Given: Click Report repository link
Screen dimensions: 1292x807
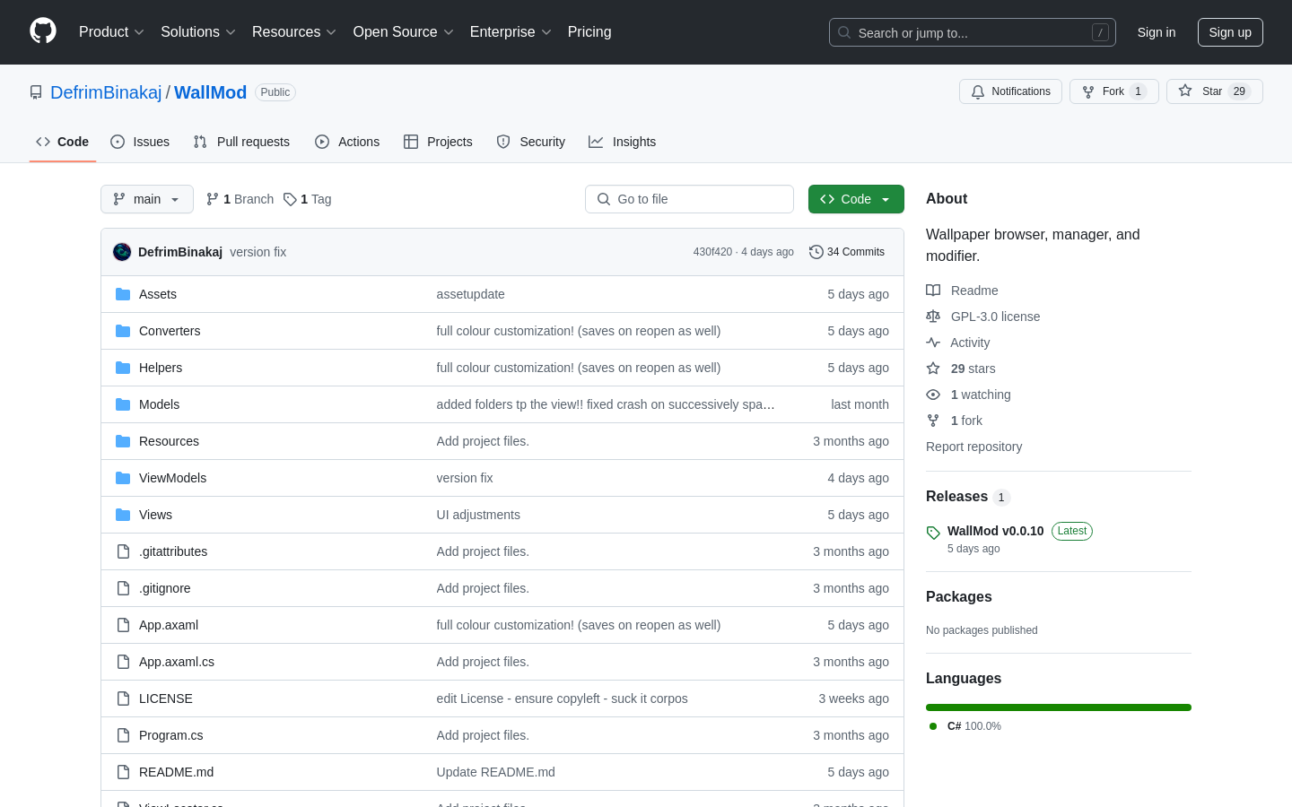Looking at the screenshot, I should (x=973, y=447).
